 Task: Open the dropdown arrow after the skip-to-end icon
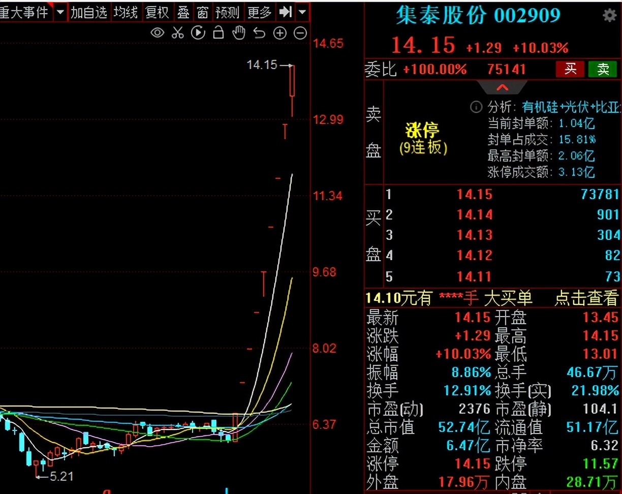[x=302, y=12]
